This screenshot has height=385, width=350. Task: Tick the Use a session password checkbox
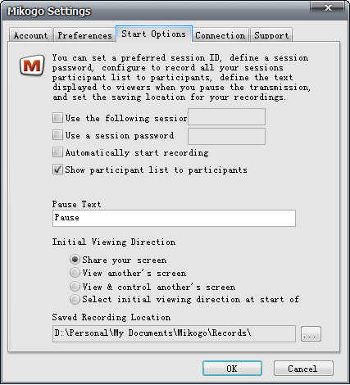[57, 135]
